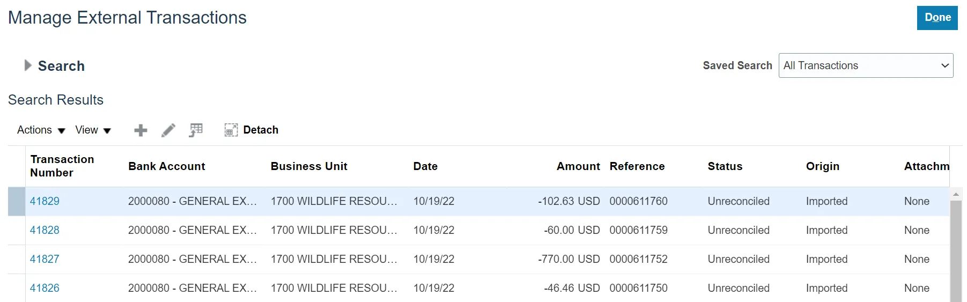Click reference 0000611750
The height and width of the screenshot is (302, 967).
639,288
